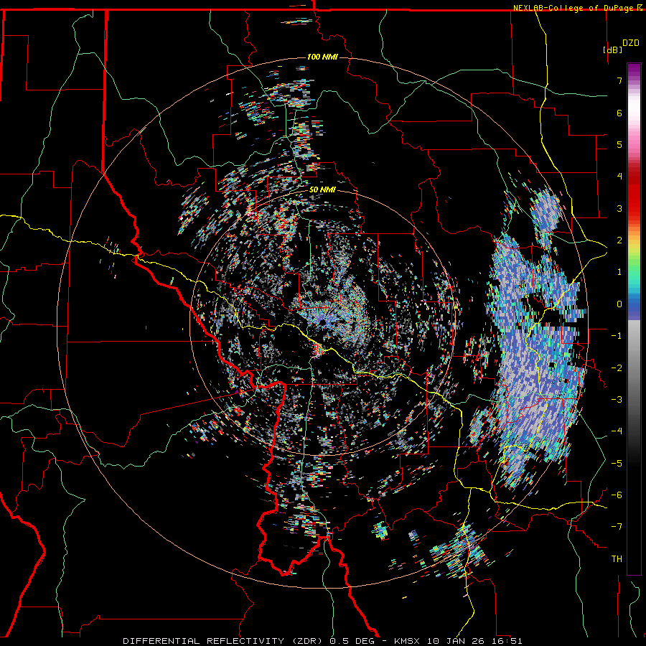Viewport: 646px width, 646px height.
Task: Click the 7 value on the color scale
Action: 619,80
